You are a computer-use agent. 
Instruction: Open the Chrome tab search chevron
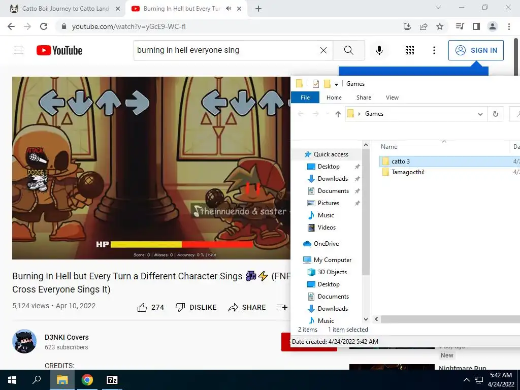[x=438, y=7]
